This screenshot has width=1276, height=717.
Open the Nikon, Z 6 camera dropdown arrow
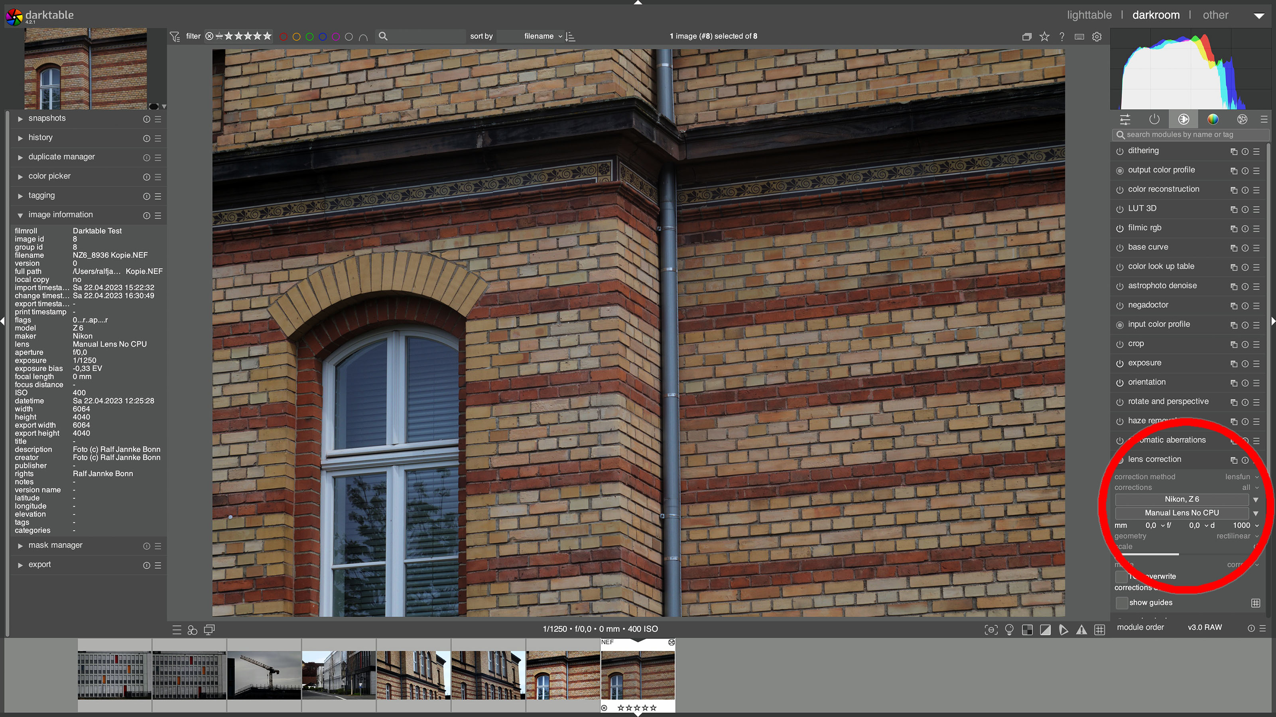[x=1255, y=499]
